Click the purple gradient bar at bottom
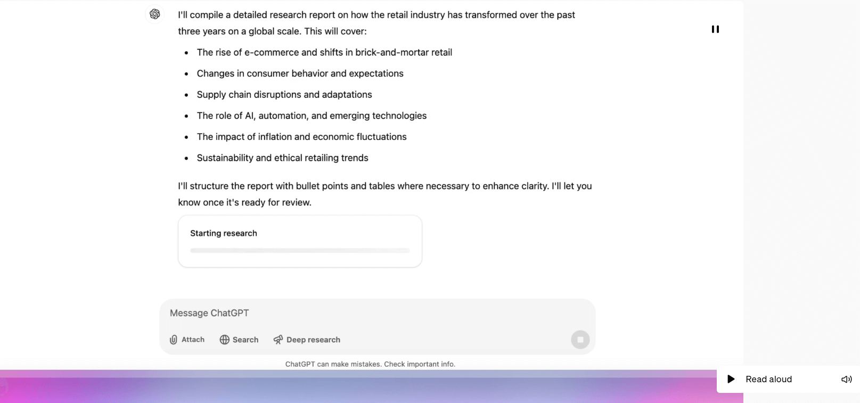The image size is (860, 403). point(357,388)
